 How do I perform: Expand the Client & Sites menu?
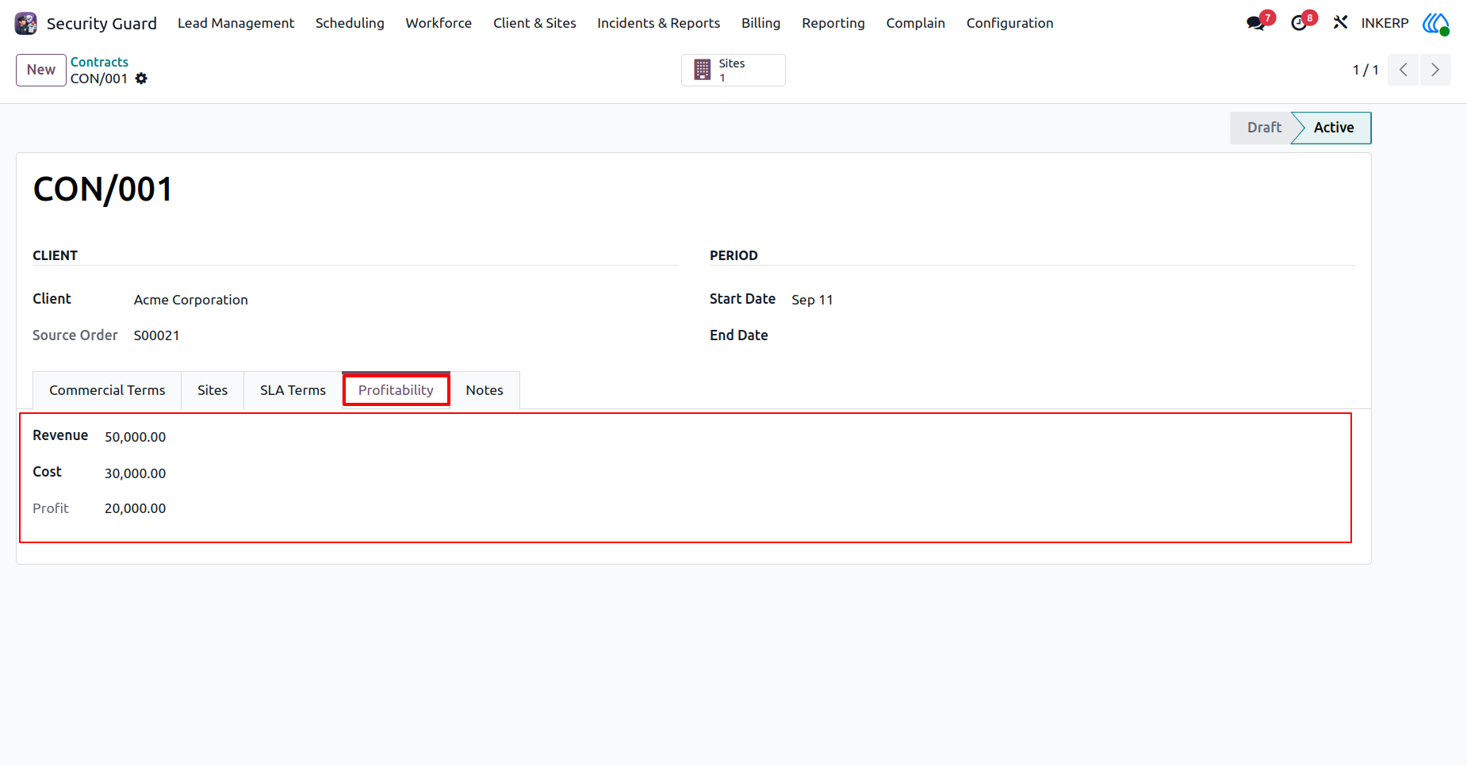coord(534,23)
